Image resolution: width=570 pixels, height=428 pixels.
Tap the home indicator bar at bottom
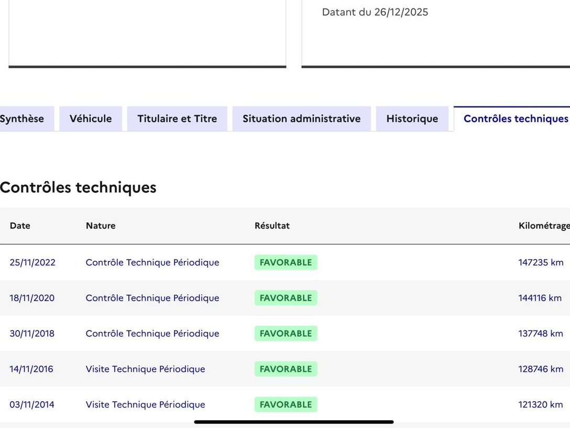click(x=293, y=422)
